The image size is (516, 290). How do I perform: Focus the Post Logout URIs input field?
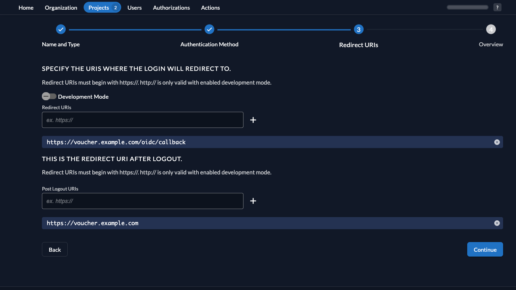pos(143,201)
